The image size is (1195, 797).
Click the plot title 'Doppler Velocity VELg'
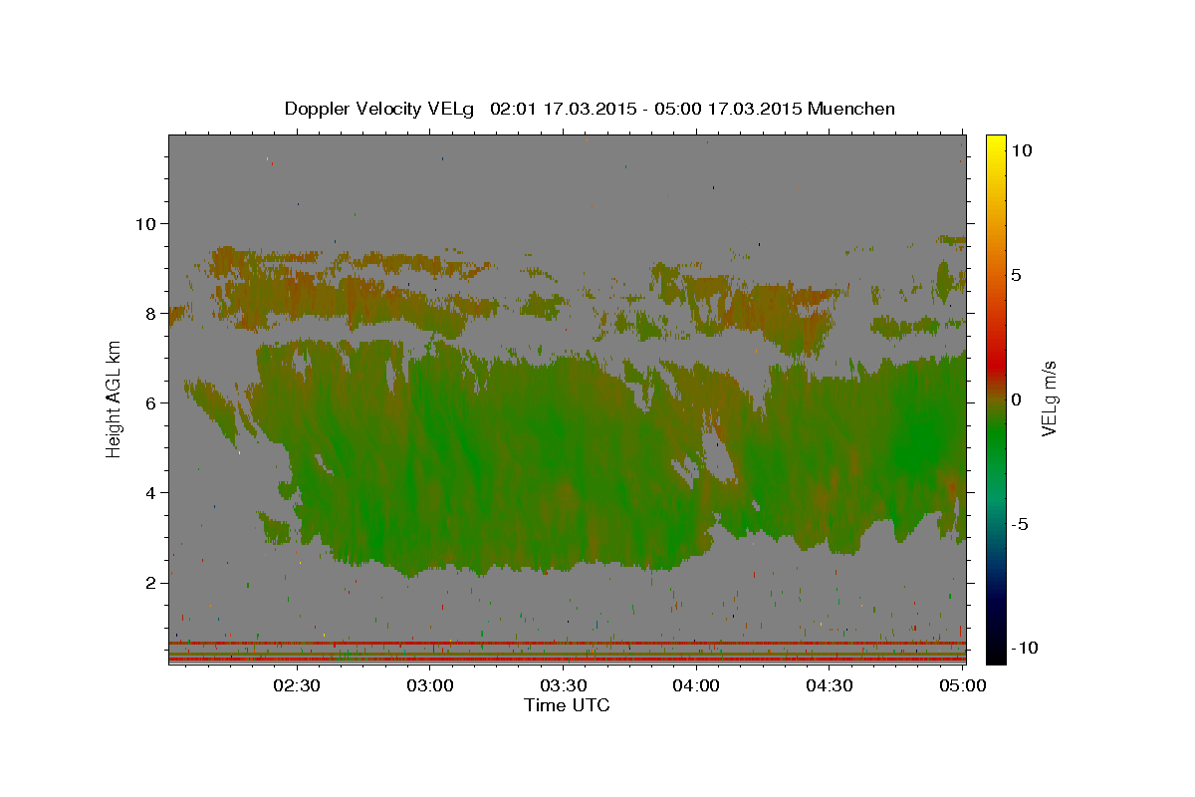click(381, 109)
